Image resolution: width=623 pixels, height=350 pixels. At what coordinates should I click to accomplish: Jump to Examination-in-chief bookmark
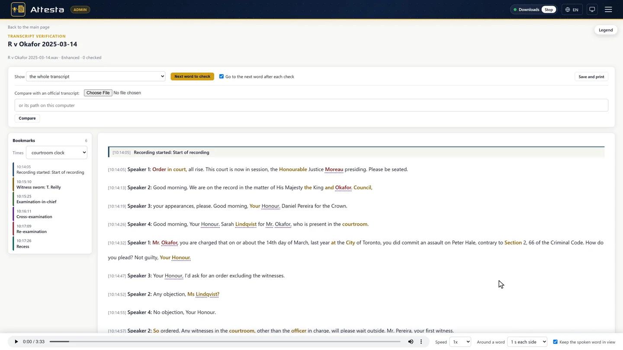click(50, 199)
